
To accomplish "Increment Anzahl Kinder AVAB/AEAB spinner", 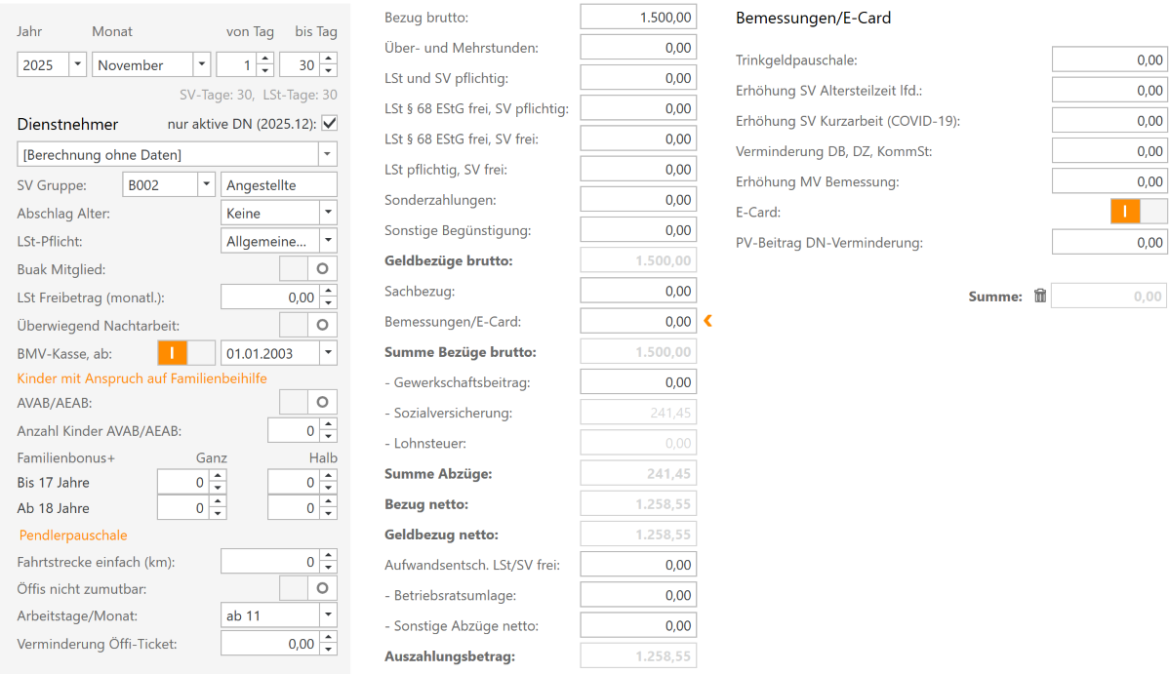I will point(328,425).
